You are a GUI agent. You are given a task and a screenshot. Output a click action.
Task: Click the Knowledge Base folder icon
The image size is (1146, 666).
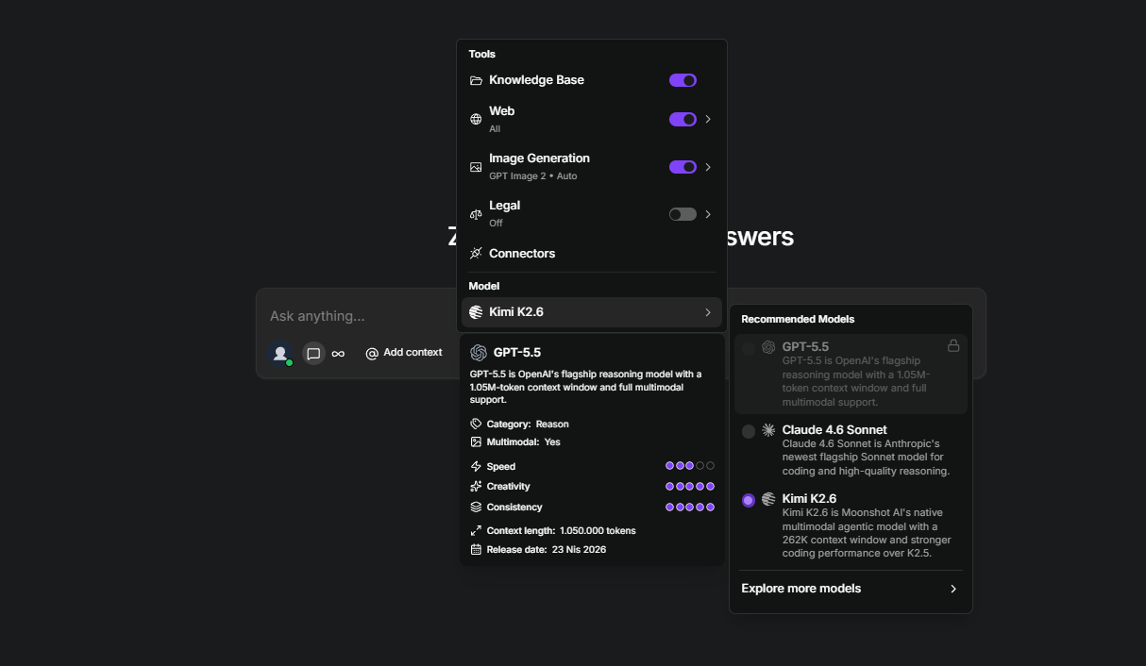pos(476,80)
